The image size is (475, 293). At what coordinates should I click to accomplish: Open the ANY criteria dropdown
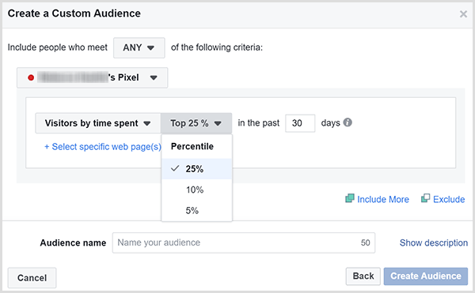click(139, 47)
